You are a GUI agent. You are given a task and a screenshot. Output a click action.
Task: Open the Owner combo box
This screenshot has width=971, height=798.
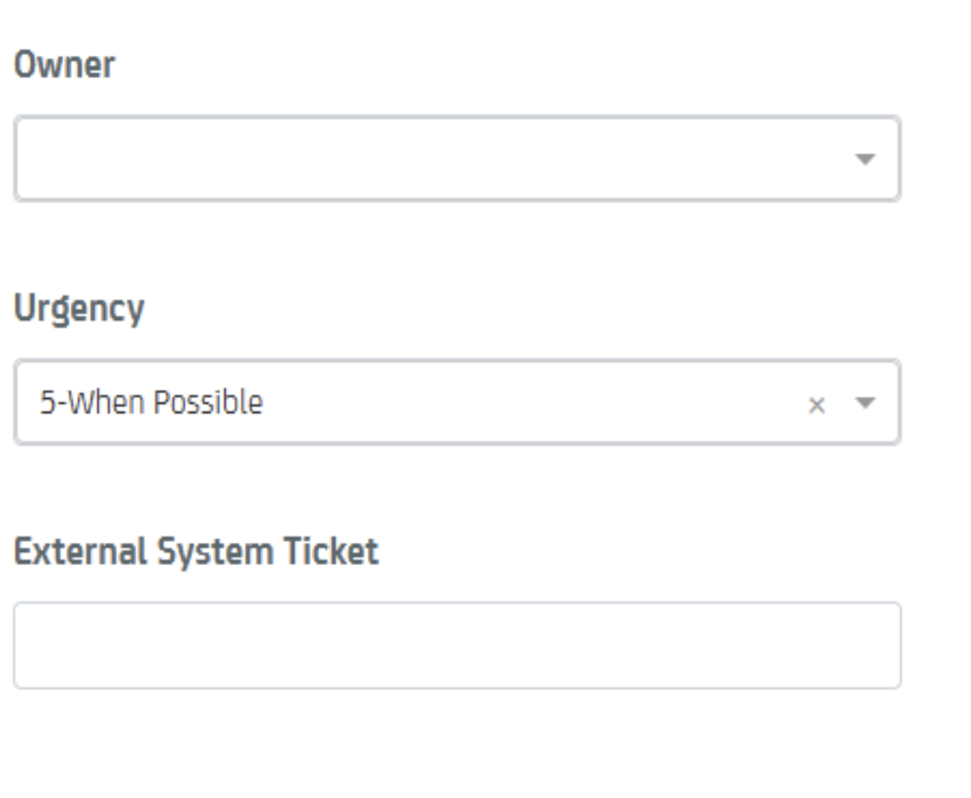coord(436,160)
